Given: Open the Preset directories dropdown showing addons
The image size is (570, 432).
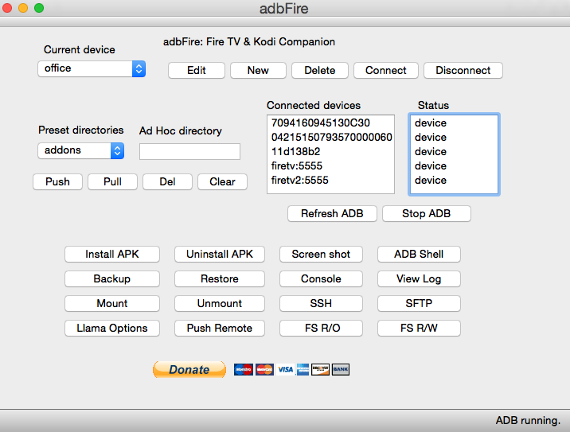Looking at the screenshot, I should pos(80,150).
